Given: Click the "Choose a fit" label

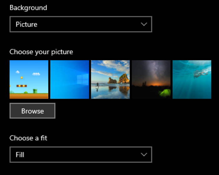Looking at the screenshot, I should [x=28, y=138].
